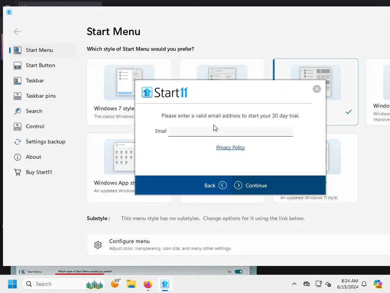The width and height of the screenshot is (390, 293).
Task: Click Continue in the trial dialog
Action: 251,185
